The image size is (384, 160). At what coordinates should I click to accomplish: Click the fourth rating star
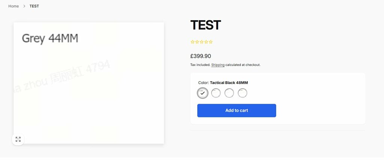click(x=206, y=42)
